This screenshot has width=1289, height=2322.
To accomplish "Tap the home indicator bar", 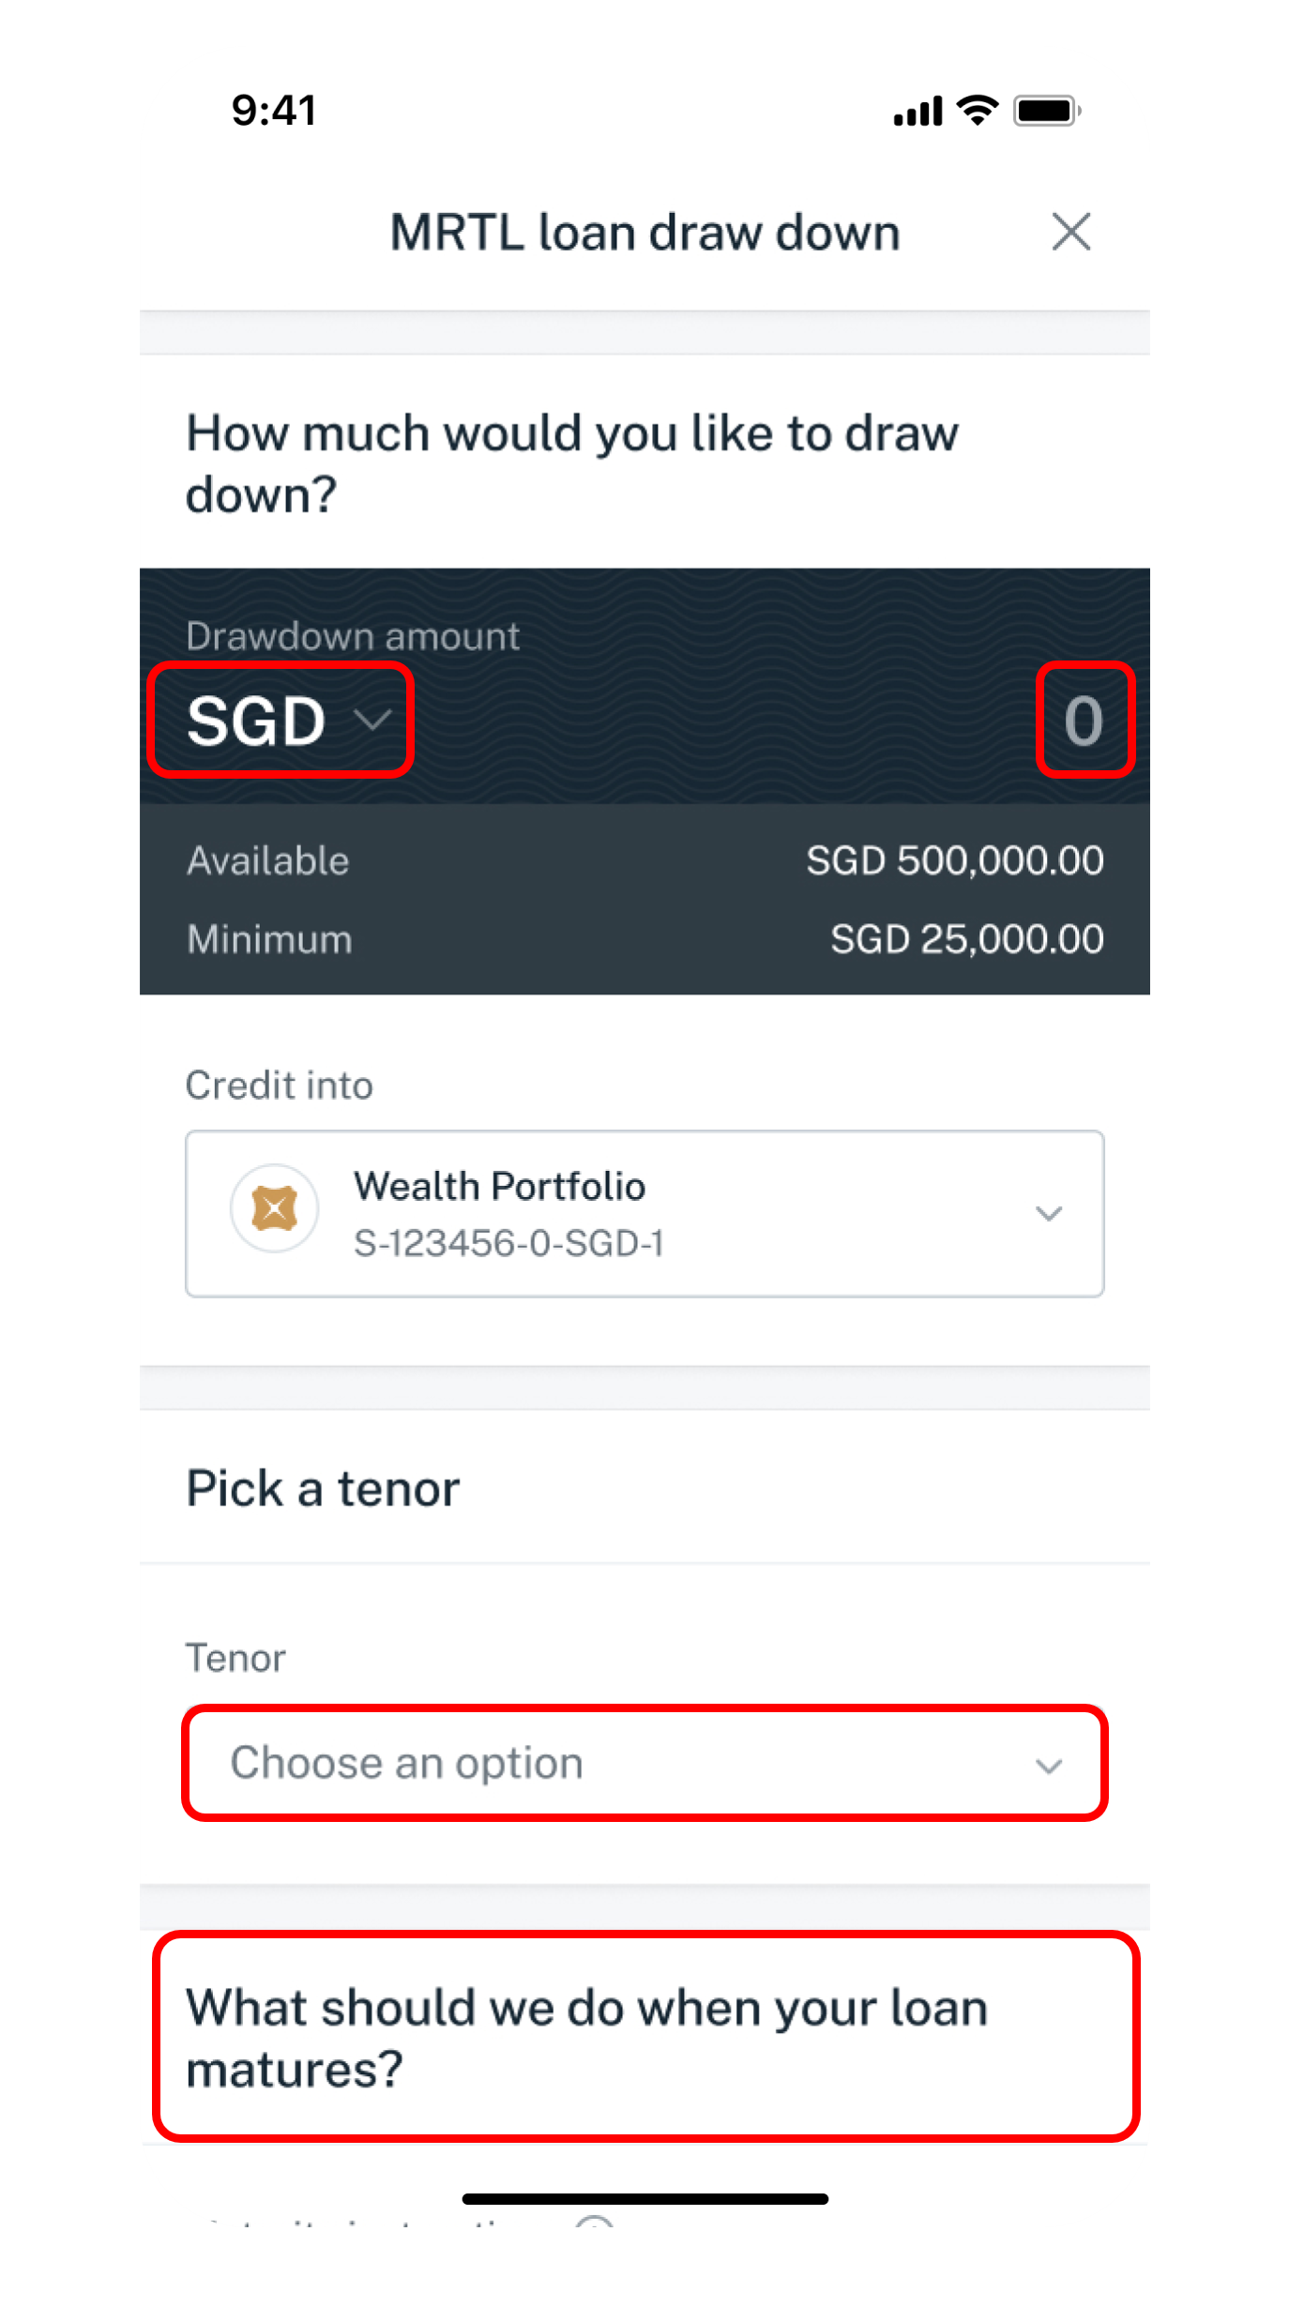I will (x=644, y=2198).
